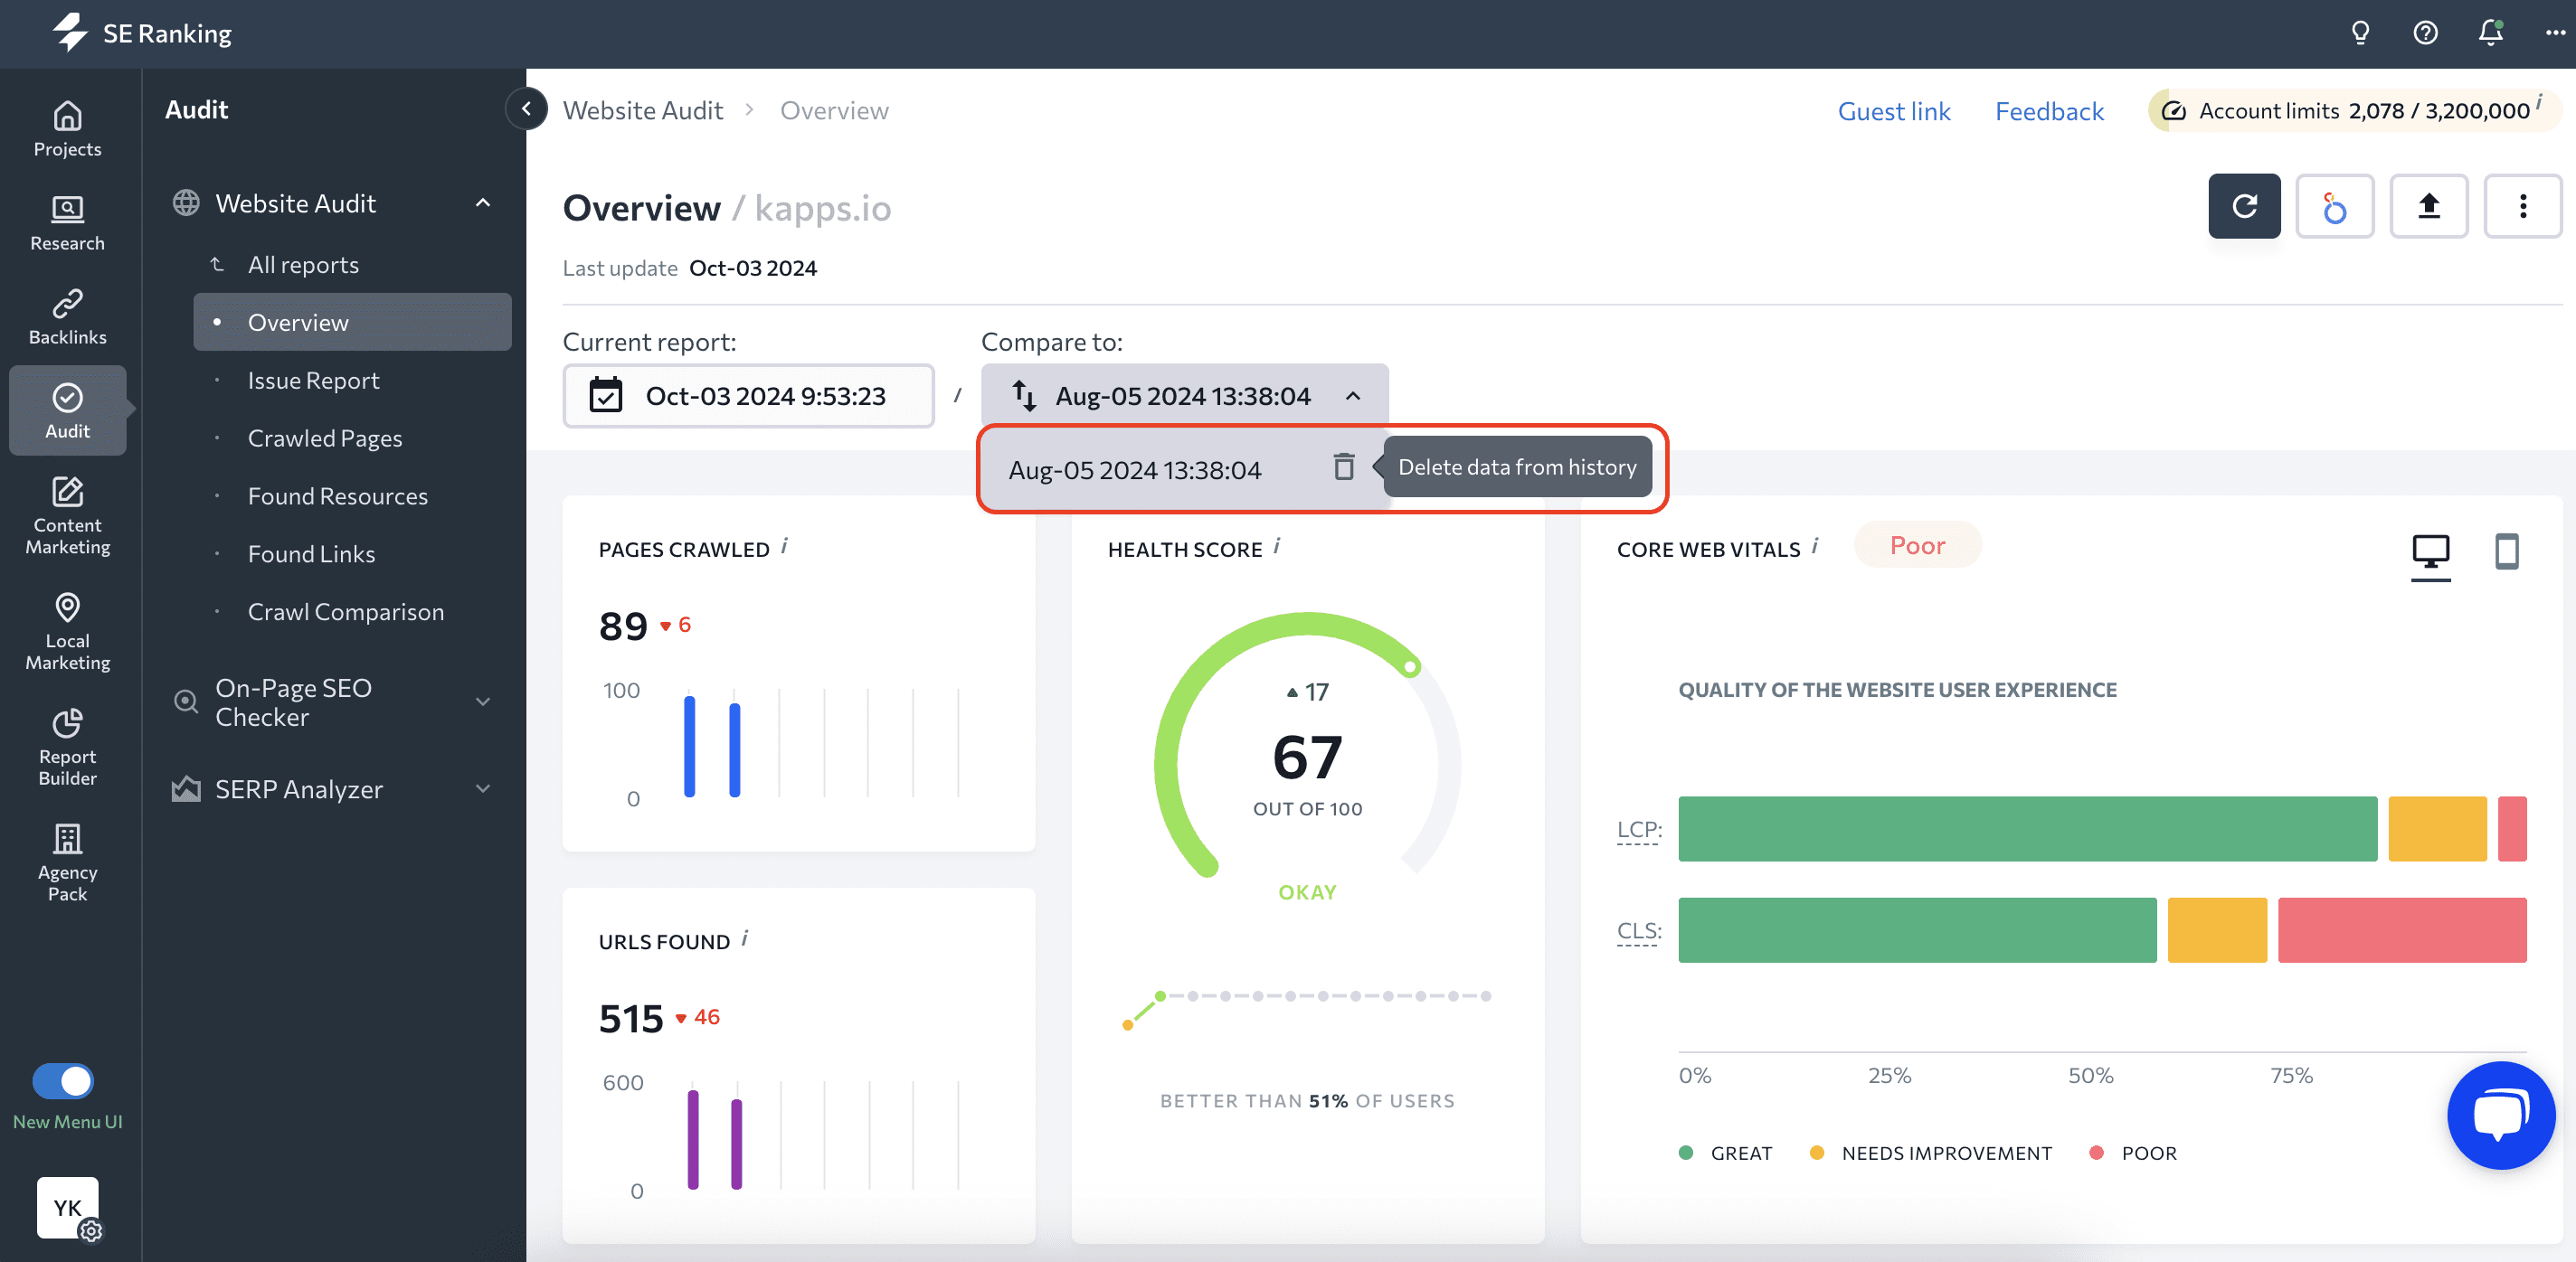This screenshot has height=1262, width=2576.
Task: Click the Guest link
Action: click(1893, 111)
